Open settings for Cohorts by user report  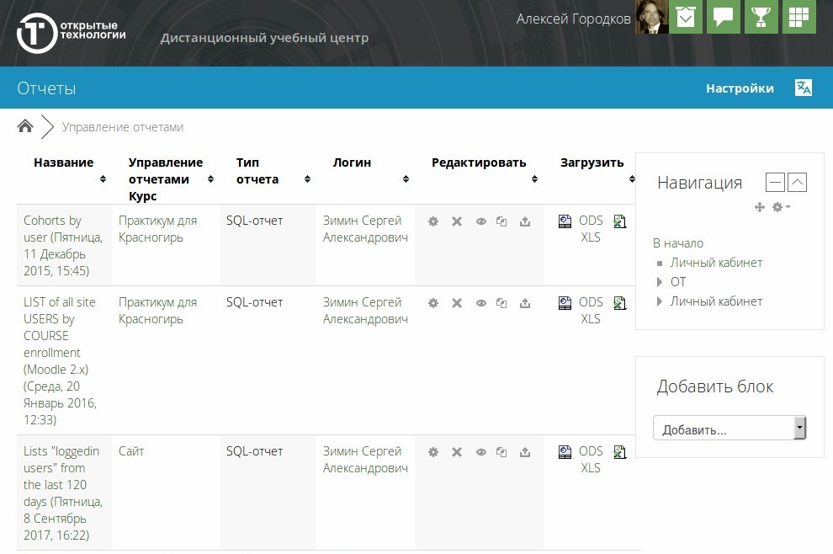pos(433,221)
